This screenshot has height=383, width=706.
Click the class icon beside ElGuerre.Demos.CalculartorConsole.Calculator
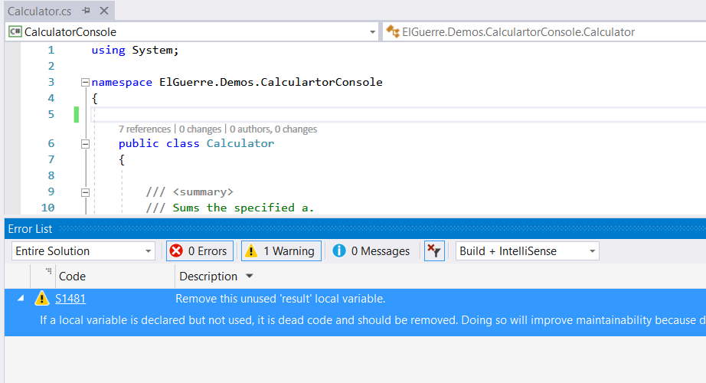coord(392,32)
